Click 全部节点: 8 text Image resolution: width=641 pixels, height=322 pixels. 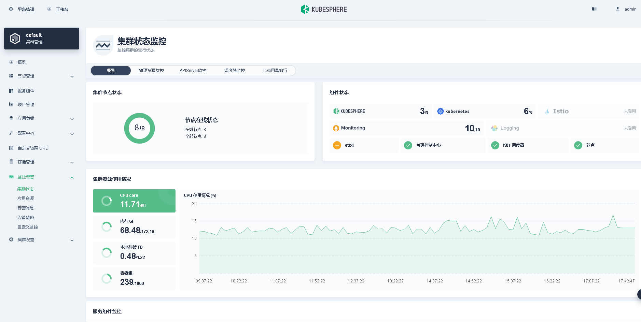click(195, 136)
